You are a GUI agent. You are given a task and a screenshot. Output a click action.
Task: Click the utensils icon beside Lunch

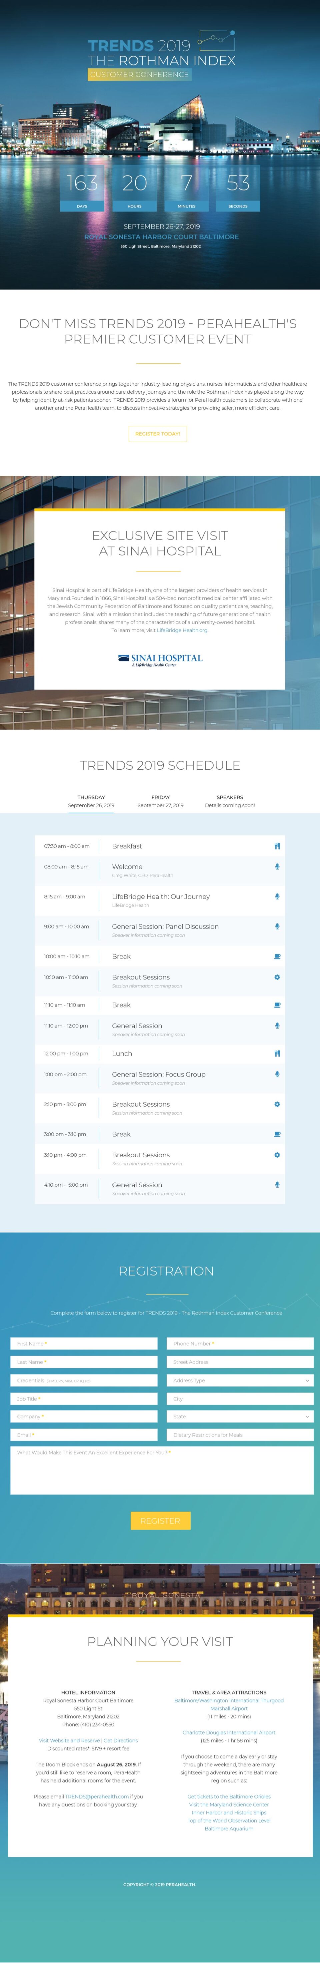tap(277, 1053)
